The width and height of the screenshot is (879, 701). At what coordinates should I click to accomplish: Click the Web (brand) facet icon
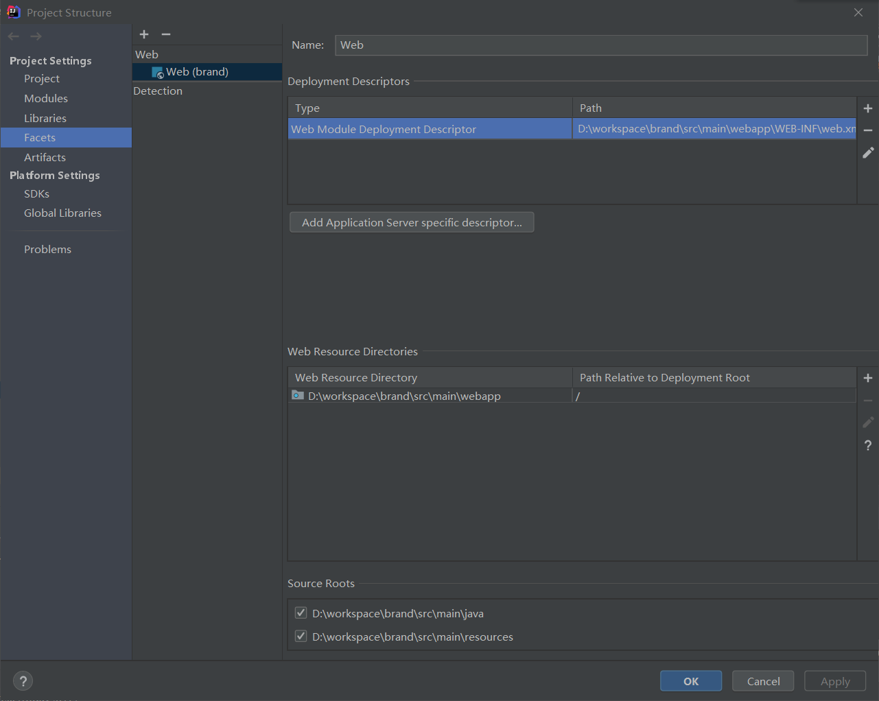(x=158, y=72)
